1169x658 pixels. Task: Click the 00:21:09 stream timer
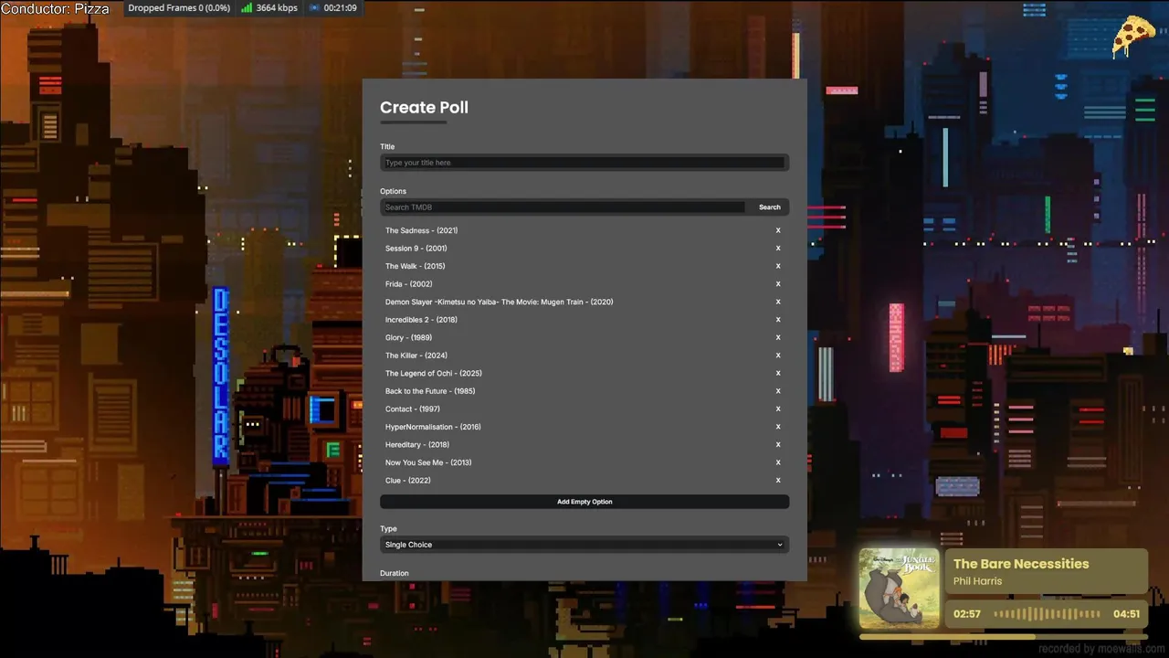[340, 8]
